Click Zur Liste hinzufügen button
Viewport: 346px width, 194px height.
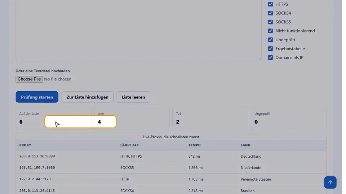click(87, 97)
